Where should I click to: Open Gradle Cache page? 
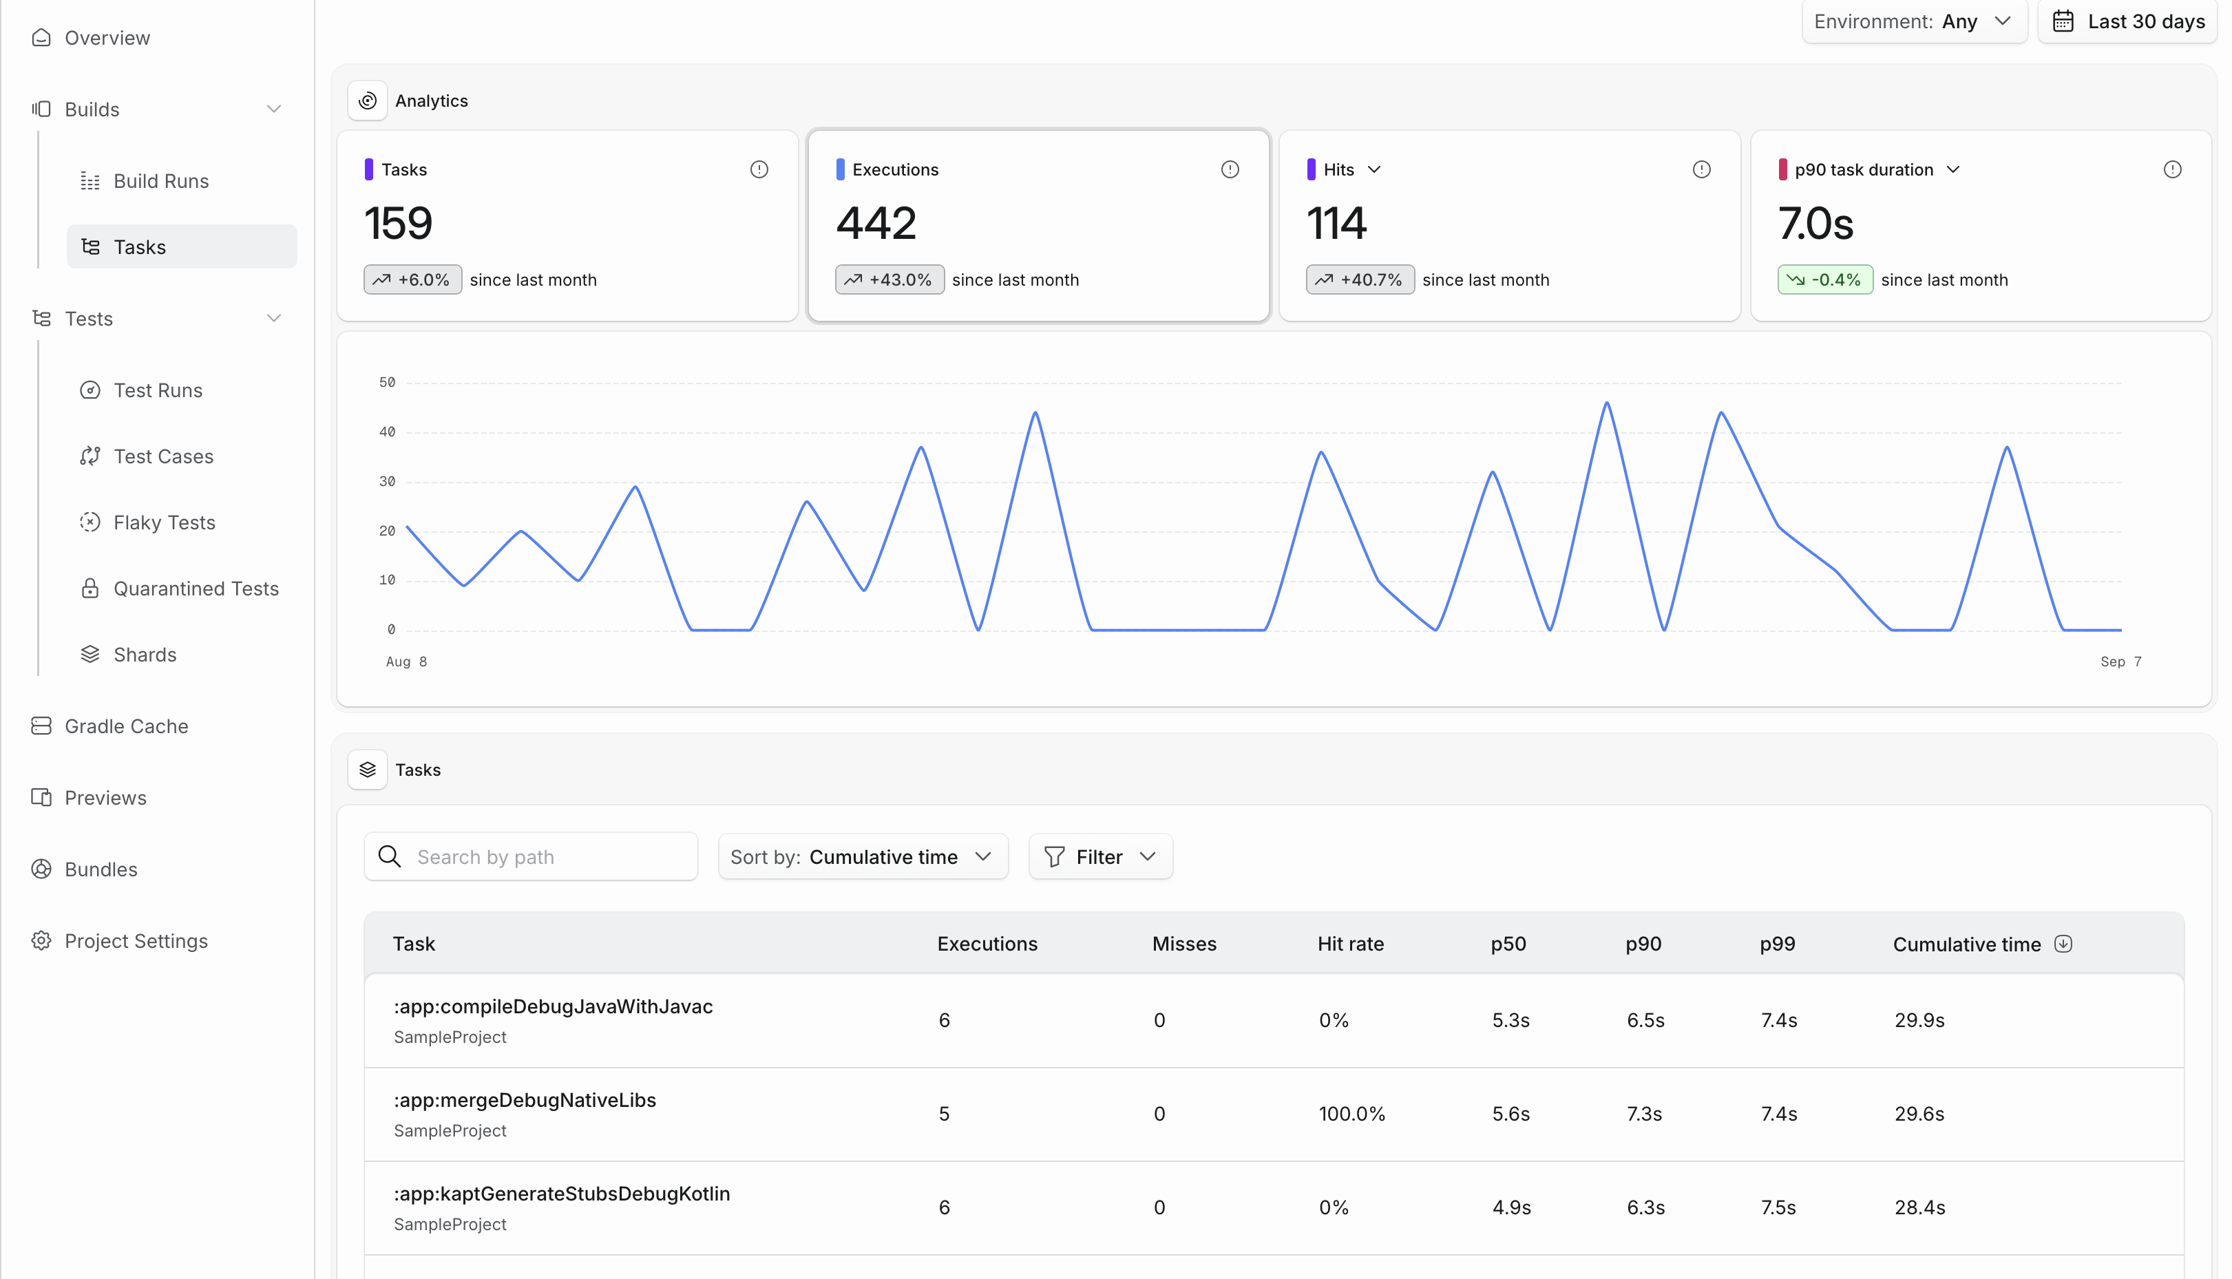pyautogui.click(x=127, y=726)
